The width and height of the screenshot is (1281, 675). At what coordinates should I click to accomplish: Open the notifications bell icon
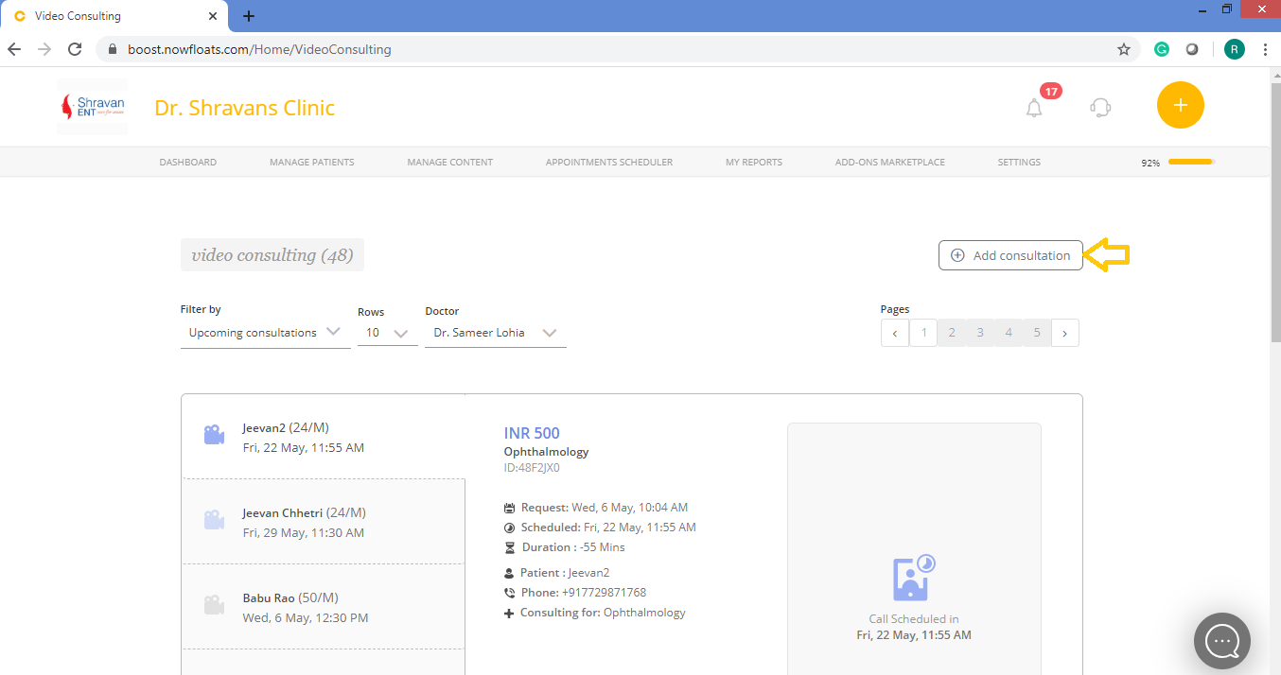tap(1034, 108)
